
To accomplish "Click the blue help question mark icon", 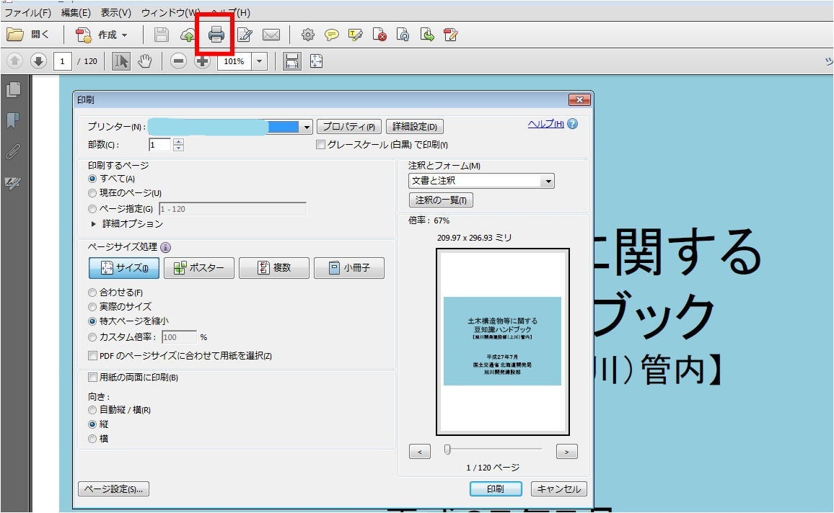I will pyautogui.click(x=572, y=124).
